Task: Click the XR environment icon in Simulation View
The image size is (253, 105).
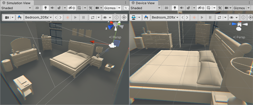Action: pos(19,18)
